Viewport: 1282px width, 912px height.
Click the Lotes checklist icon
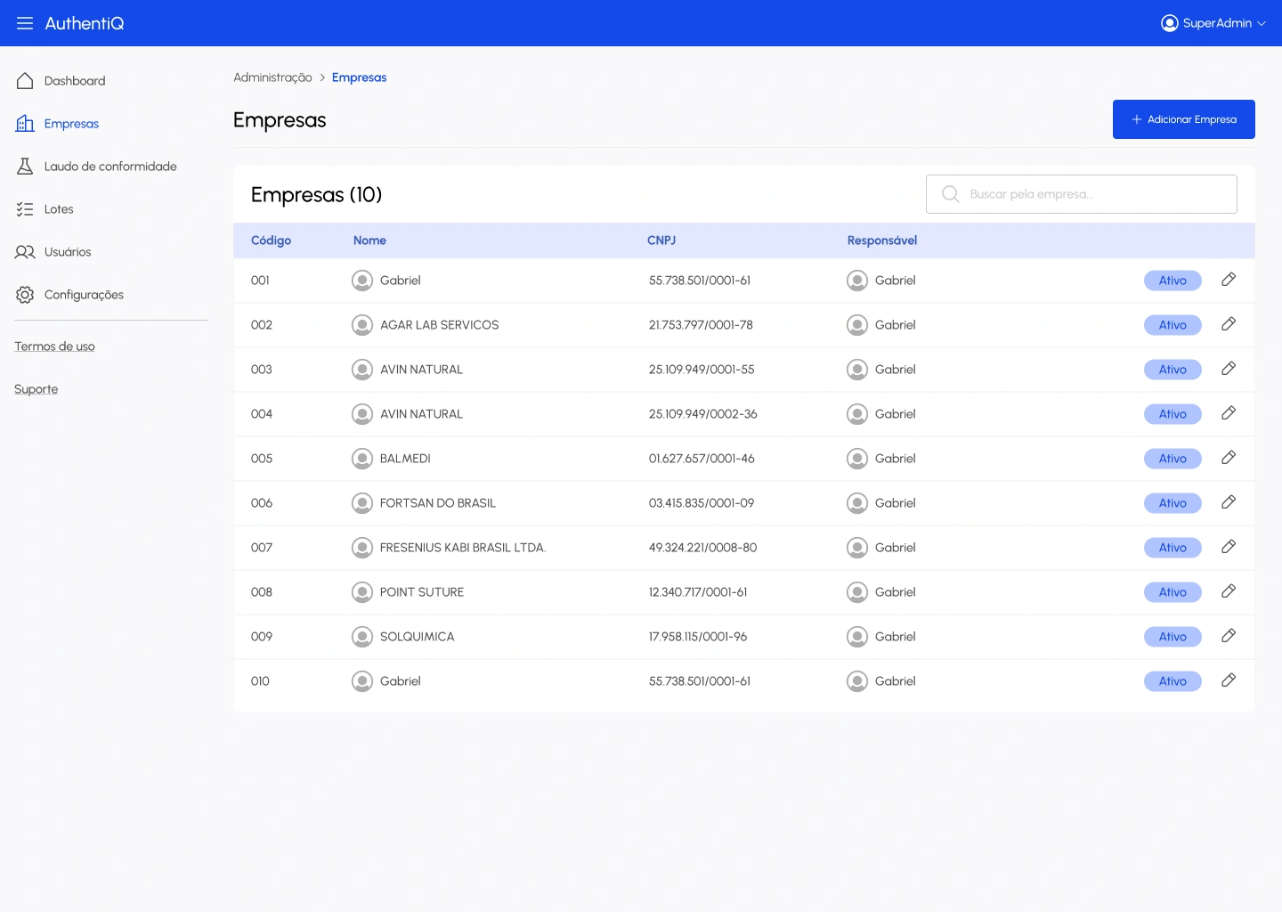[x=25, y=209]
